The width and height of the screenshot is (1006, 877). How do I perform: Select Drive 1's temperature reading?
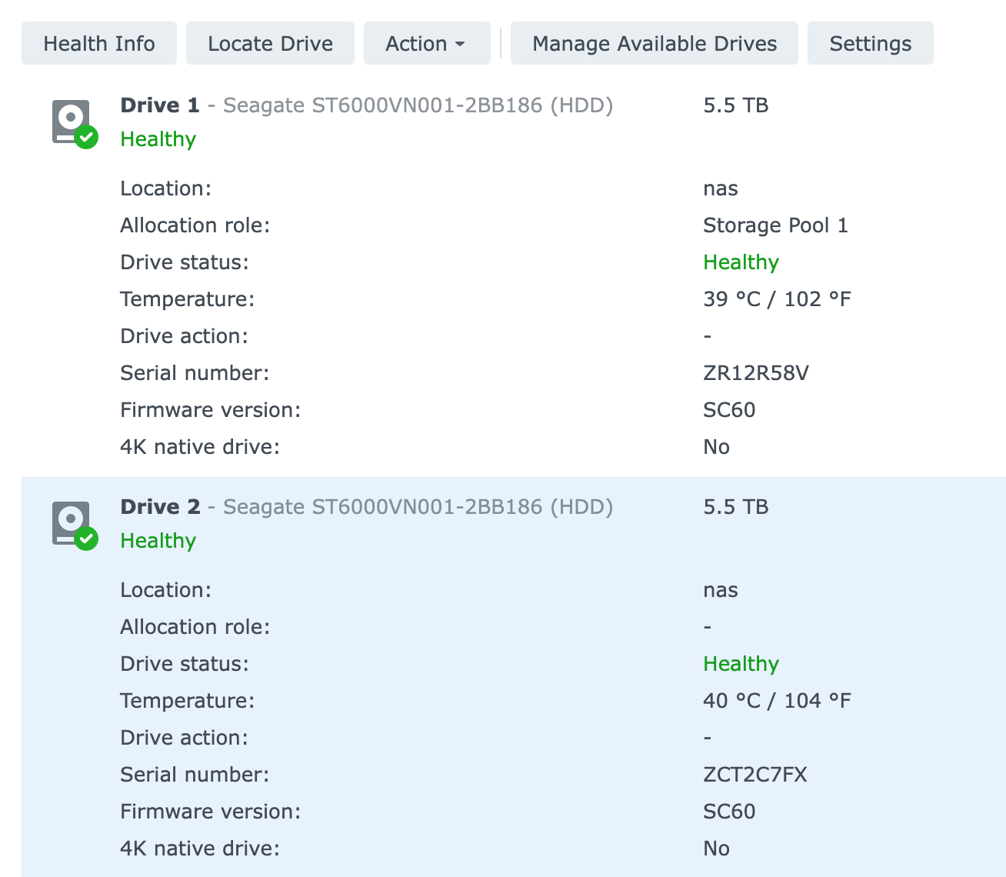click(x=777, y=298)
